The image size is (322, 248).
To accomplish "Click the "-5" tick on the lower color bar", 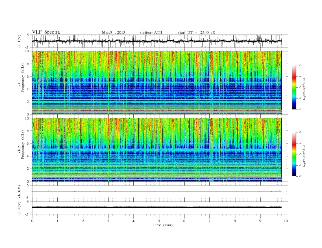I will pyautogui.click(x=300, y=154).
